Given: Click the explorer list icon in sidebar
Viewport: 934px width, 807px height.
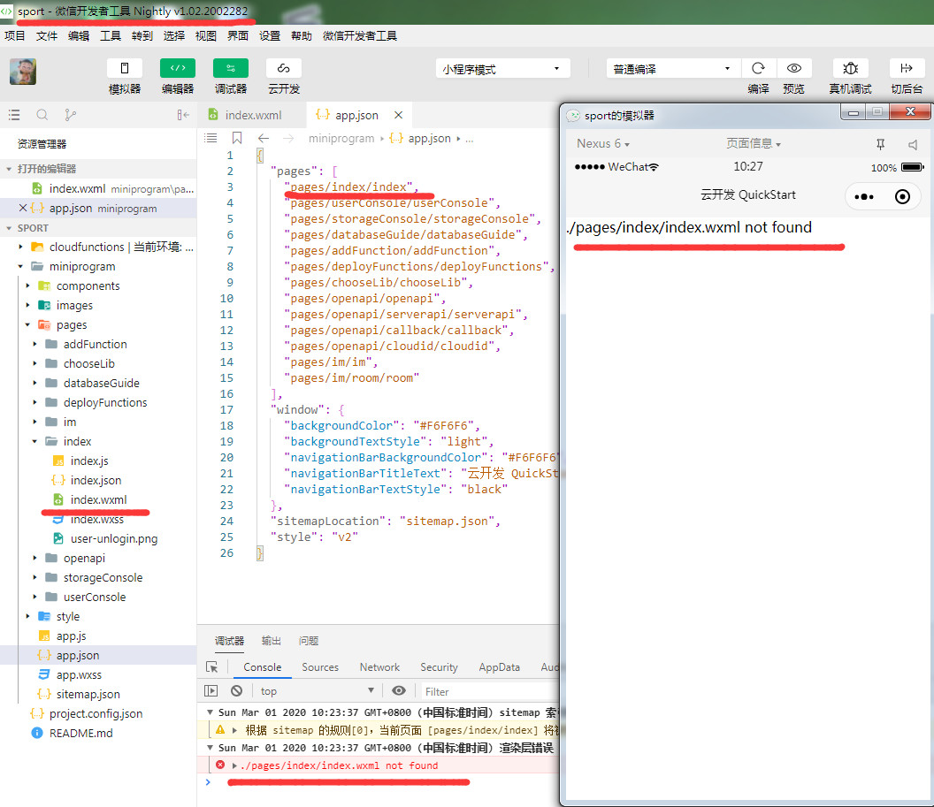Looking at the screenshot, I should point(14,115).
